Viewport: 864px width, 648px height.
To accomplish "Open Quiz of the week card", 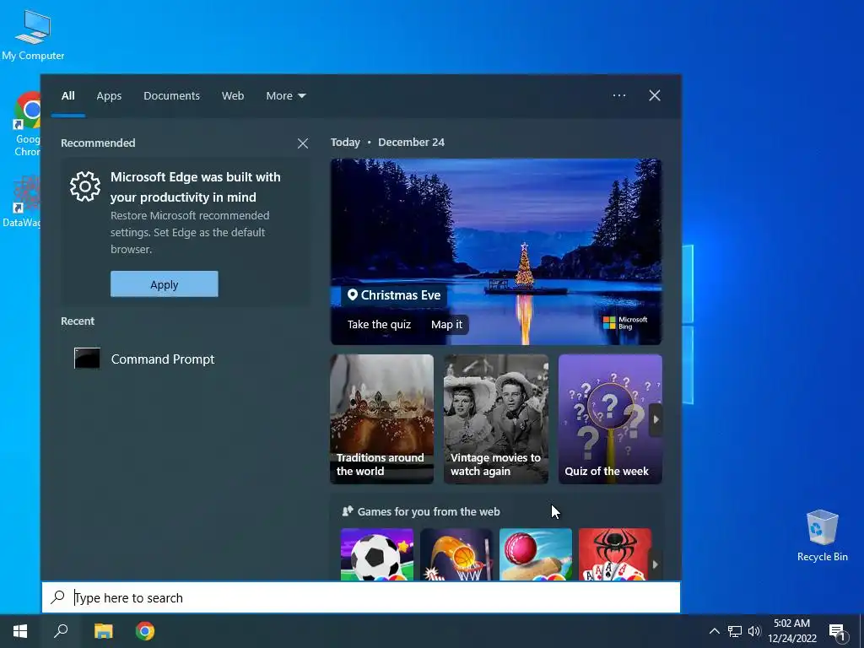I will pyautogui.click(x=610, y=419).
